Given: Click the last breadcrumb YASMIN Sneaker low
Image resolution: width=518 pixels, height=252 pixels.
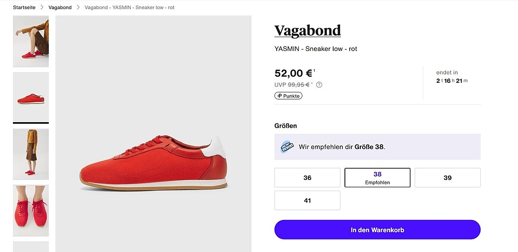Looking at the screenshot, I should point(129,7).
